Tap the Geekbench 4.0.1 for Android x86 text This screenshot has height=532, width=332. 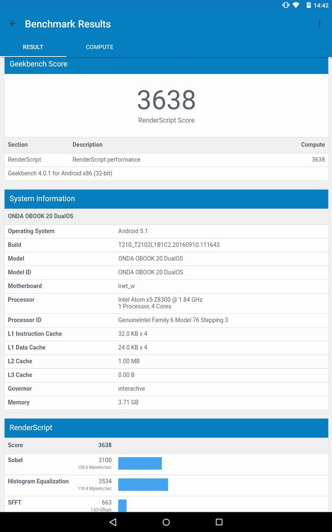tap(60, 173)
